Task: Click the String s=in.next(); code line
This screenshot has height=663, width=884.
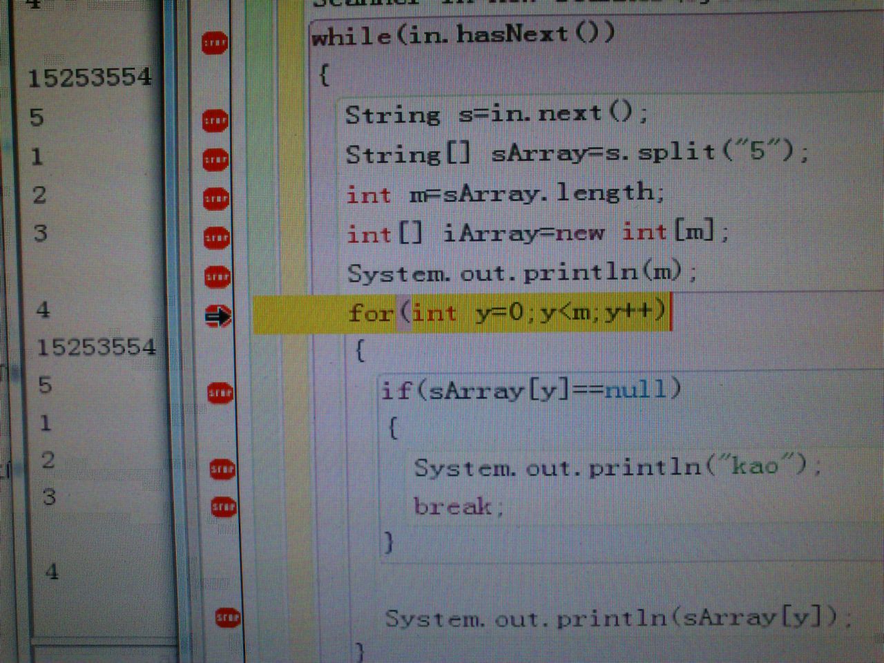Action: pos(497,113)
